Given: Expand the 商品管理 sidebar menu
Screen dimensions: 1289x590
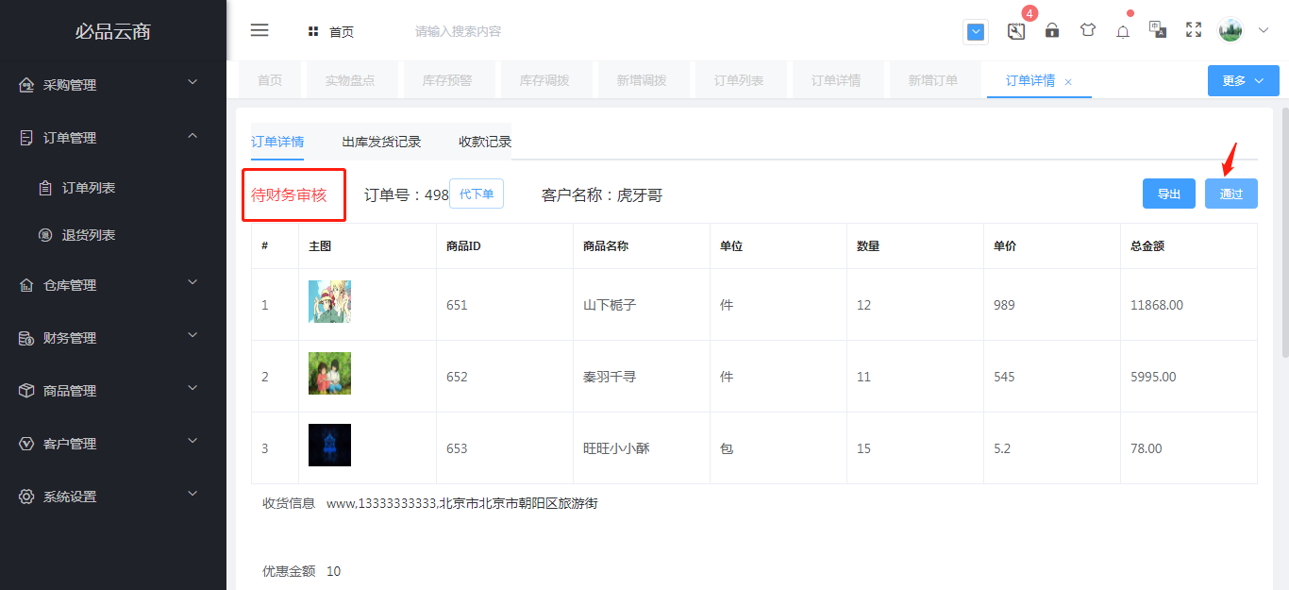Looking at the screenshot, I should [x=113, y=391].
